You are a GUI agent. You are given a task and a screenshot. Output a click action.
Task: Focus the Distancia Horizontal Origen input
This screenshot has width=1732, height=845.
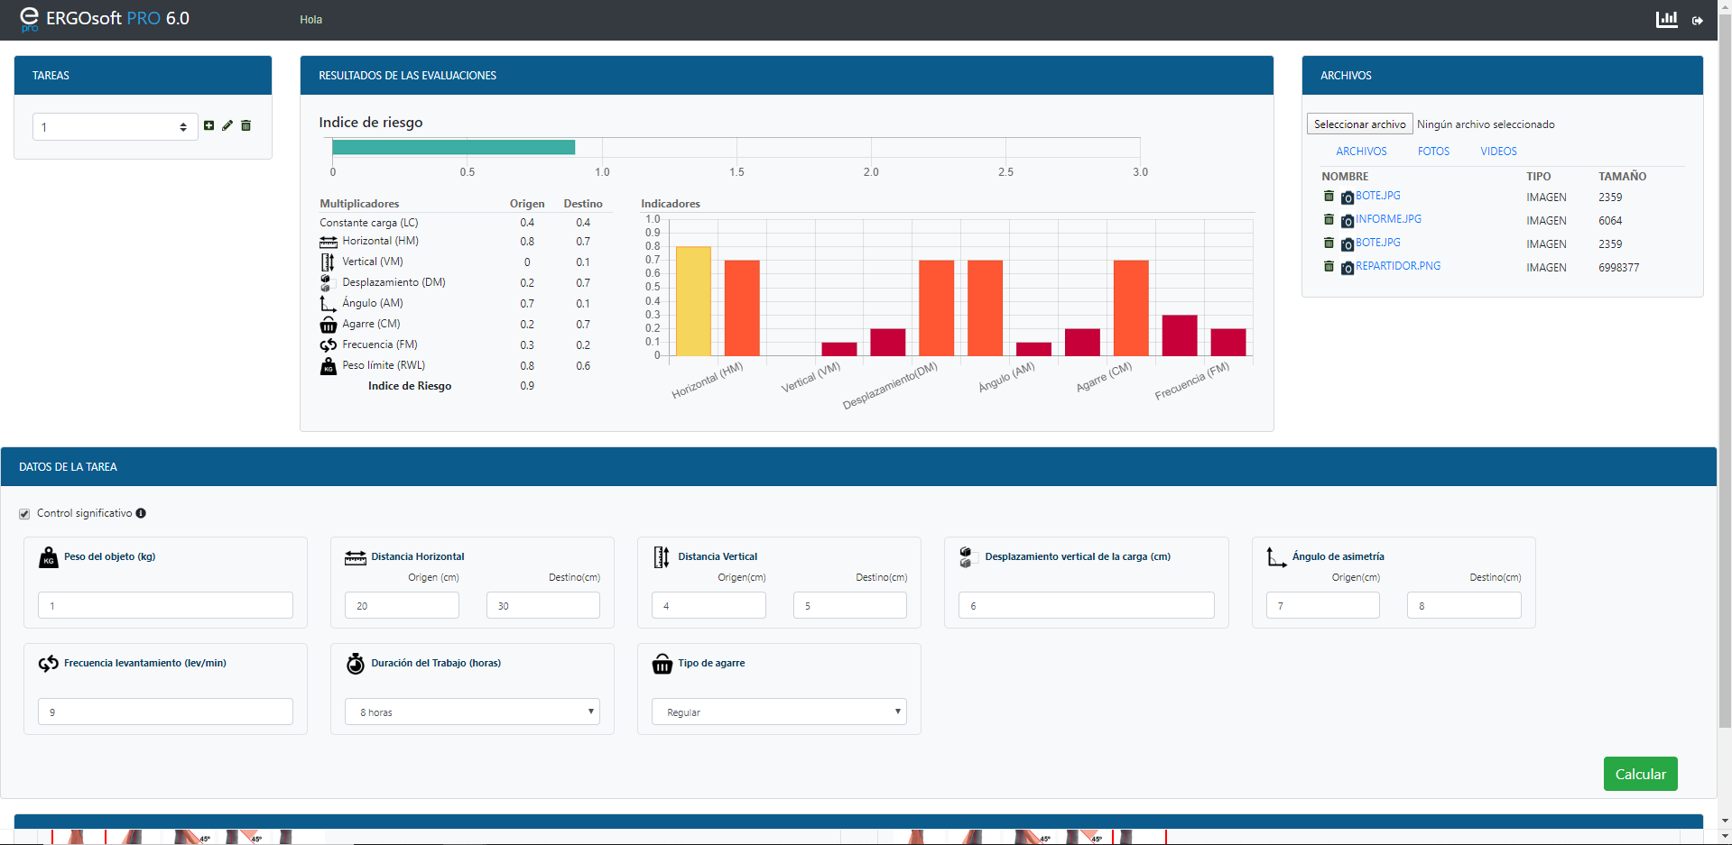[402, 605]
